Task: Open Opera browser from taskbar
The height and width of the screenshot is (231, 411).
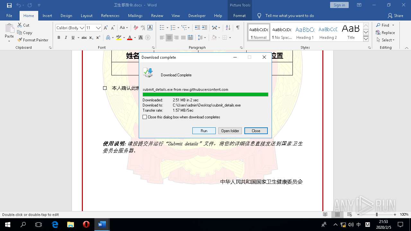Action: (86, 225)
